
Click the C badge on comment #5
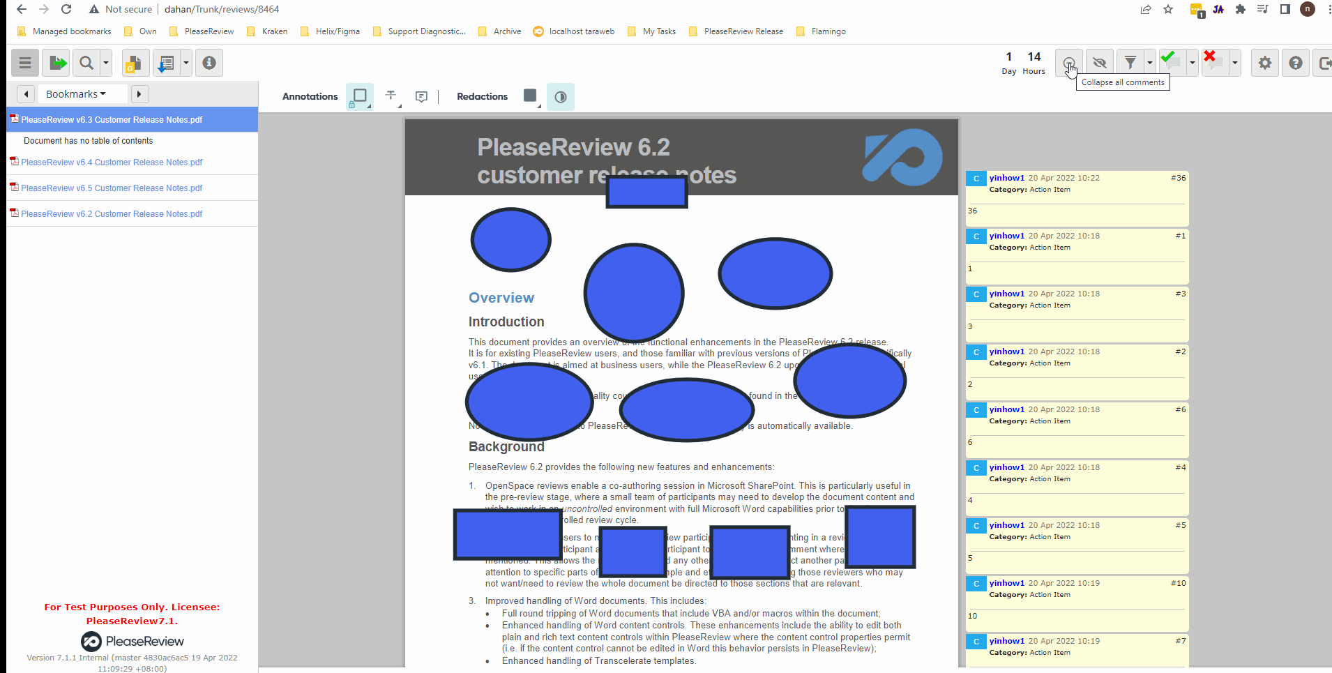pos(976,526)
